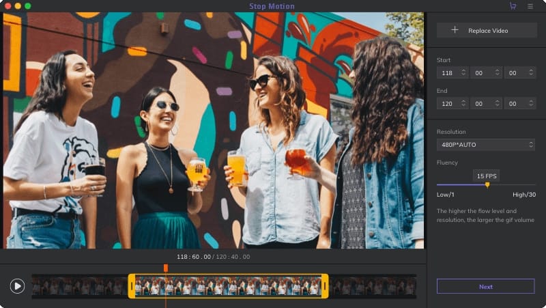This screenshot has width=546, height=308.
Task: Click the left yellow trim handle
Action: (132, 286)
